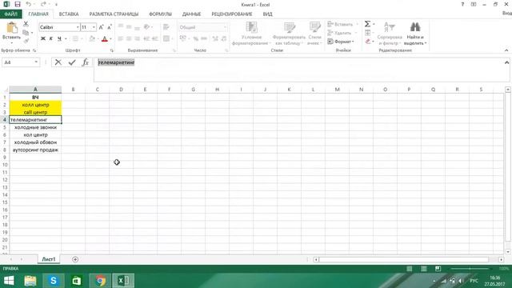Open the ФАЙЛ (File) tab

tap(10, 14)
